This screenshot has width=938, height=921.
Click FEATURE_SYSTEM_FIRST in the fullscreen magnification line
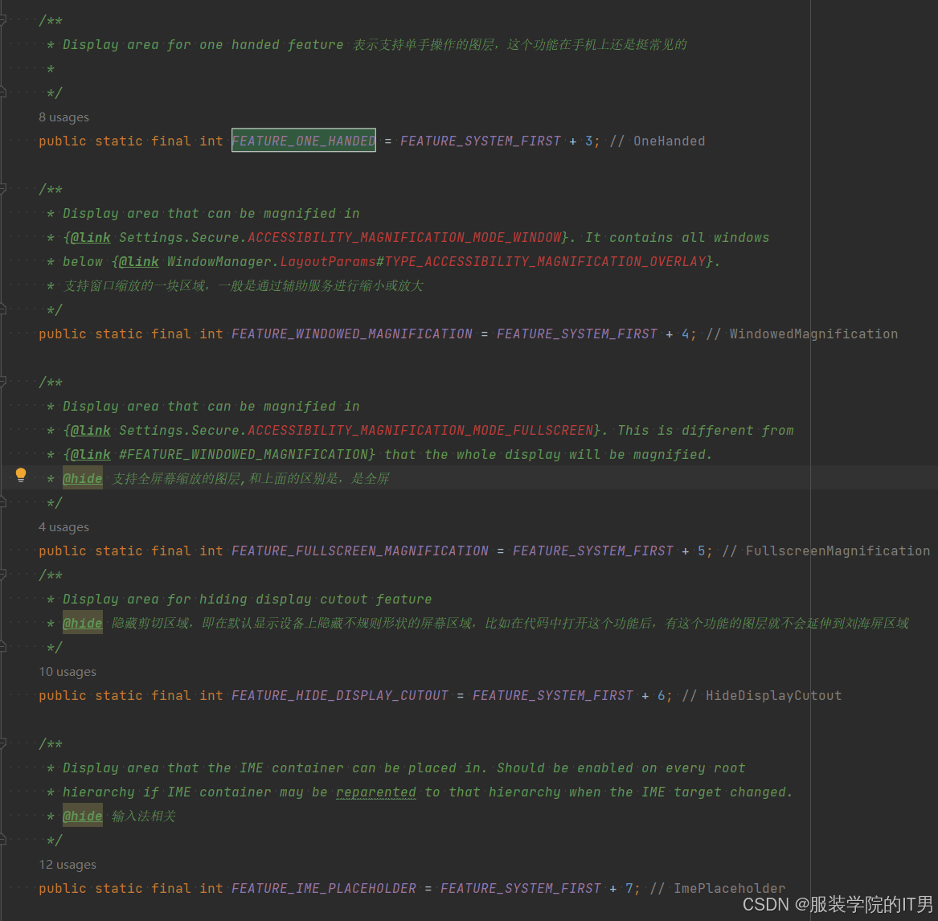pyautogui.click(x=593, y=551)
